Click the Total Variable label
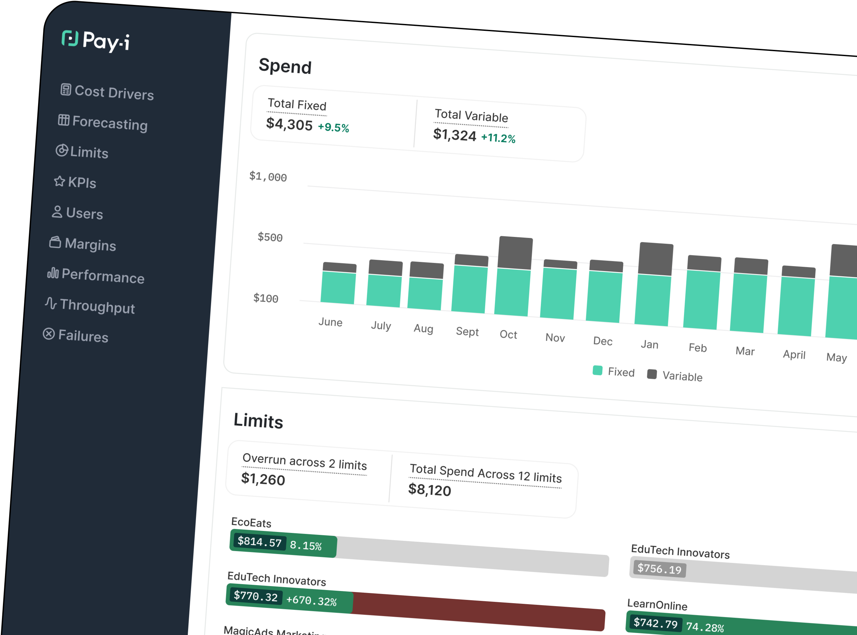Viewport: 857px width, 635px height. [471, 116]
